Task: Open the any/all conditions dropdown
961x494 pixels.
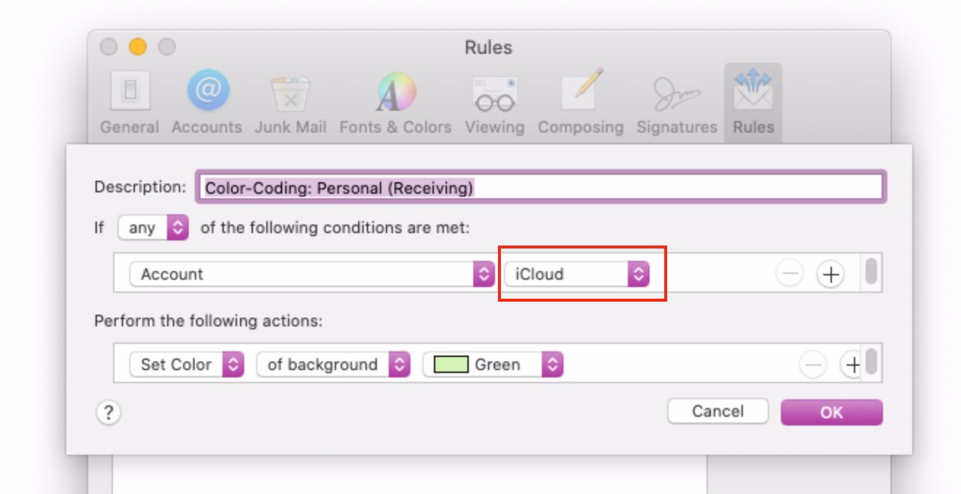Action: (153, 228)
